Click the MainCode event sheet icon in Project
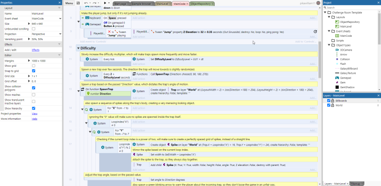 tap(337, 36)
